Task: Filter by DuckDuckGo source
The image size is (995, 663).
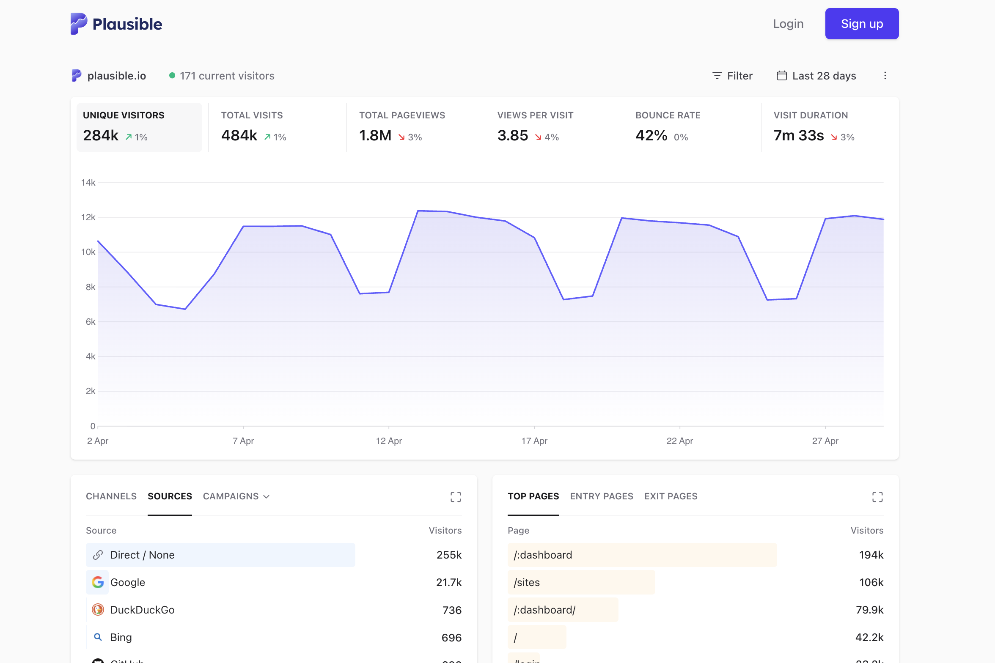Action: pyautogui.click(x=142, y=610)
